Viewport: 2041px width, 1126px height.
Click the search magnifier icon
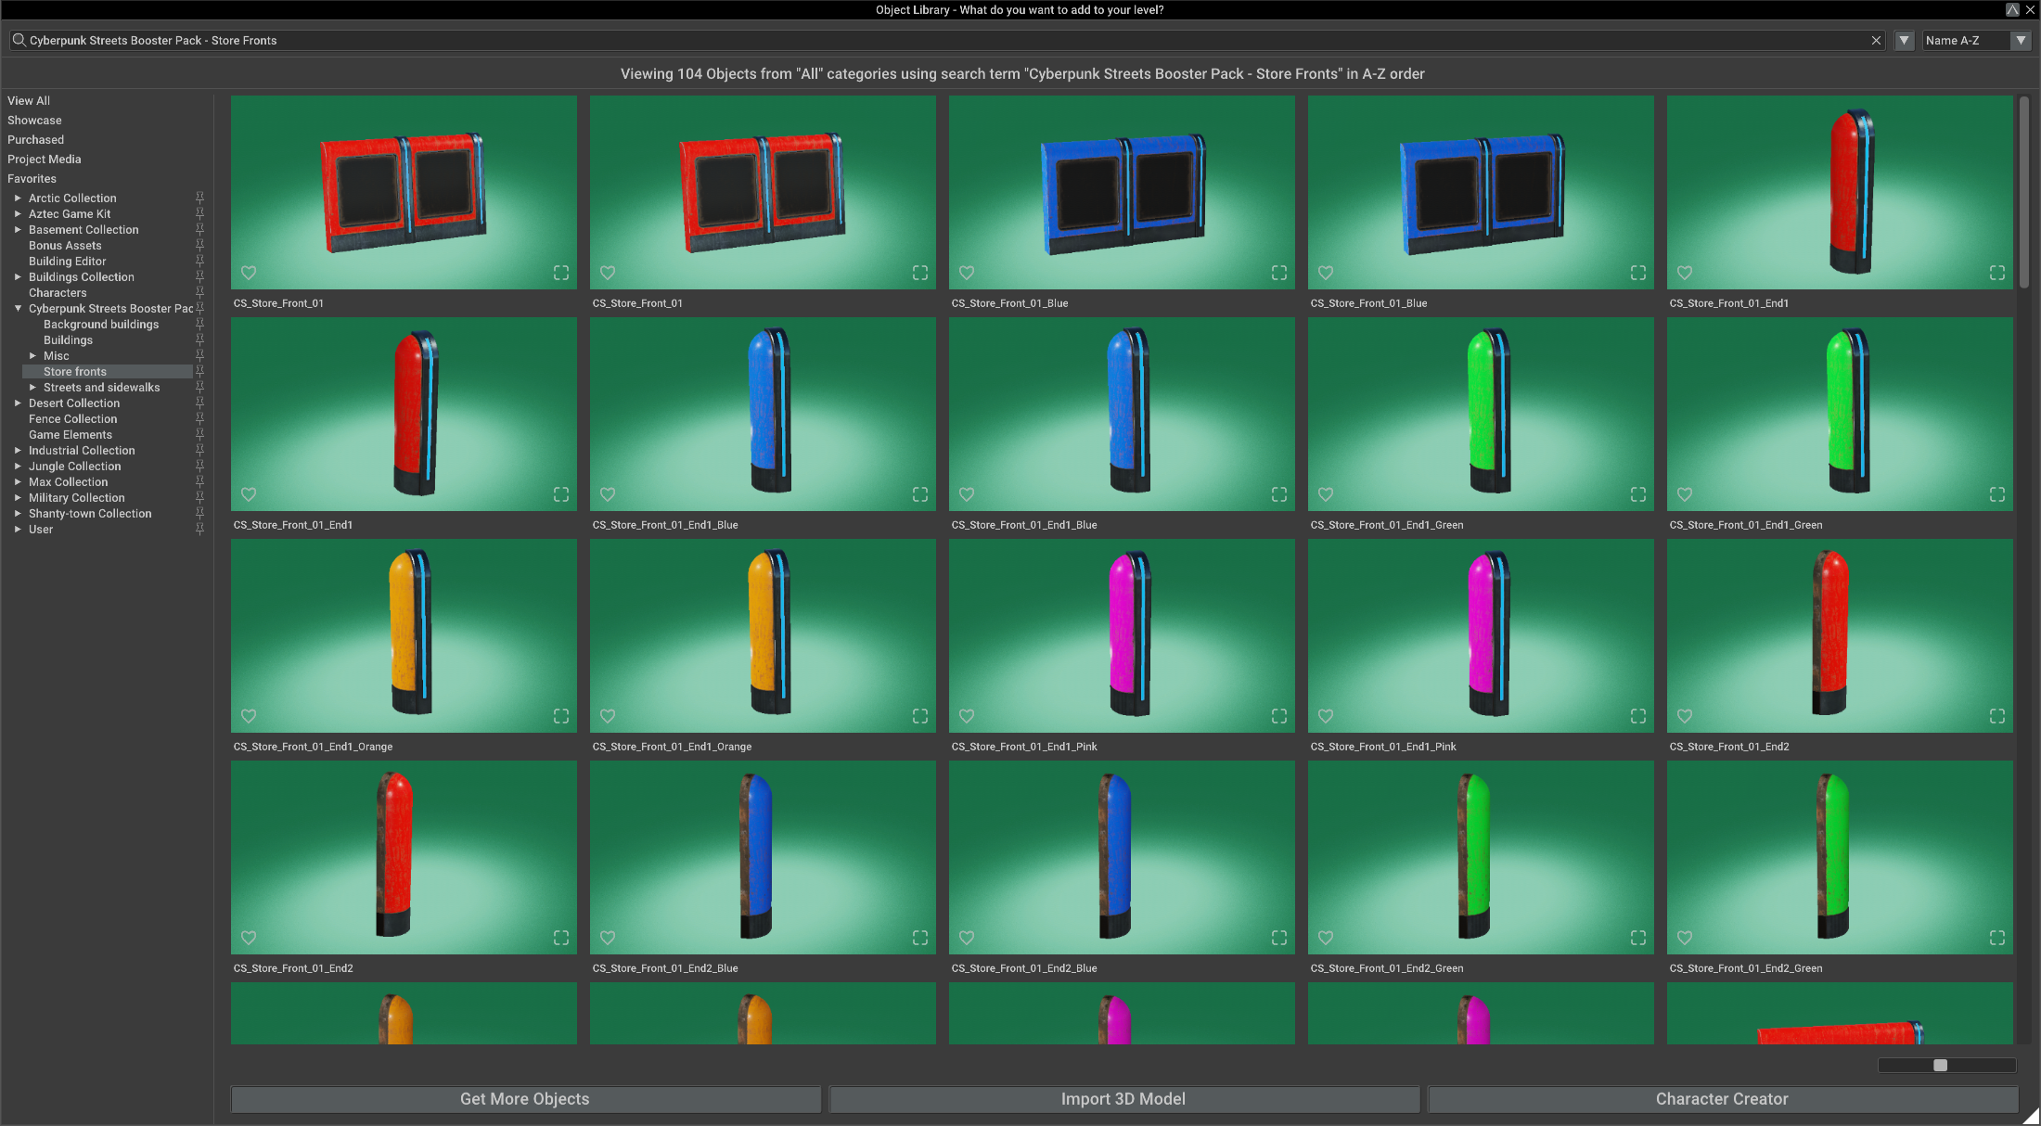(x=18, y=40)
